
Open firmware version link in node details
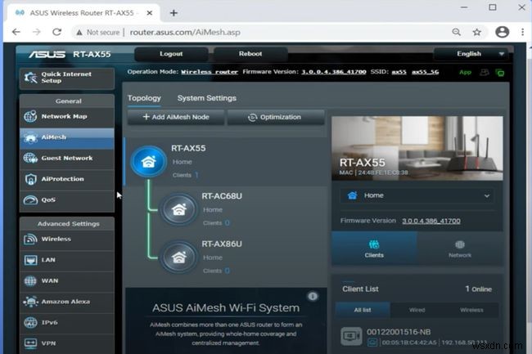point(431,221)
